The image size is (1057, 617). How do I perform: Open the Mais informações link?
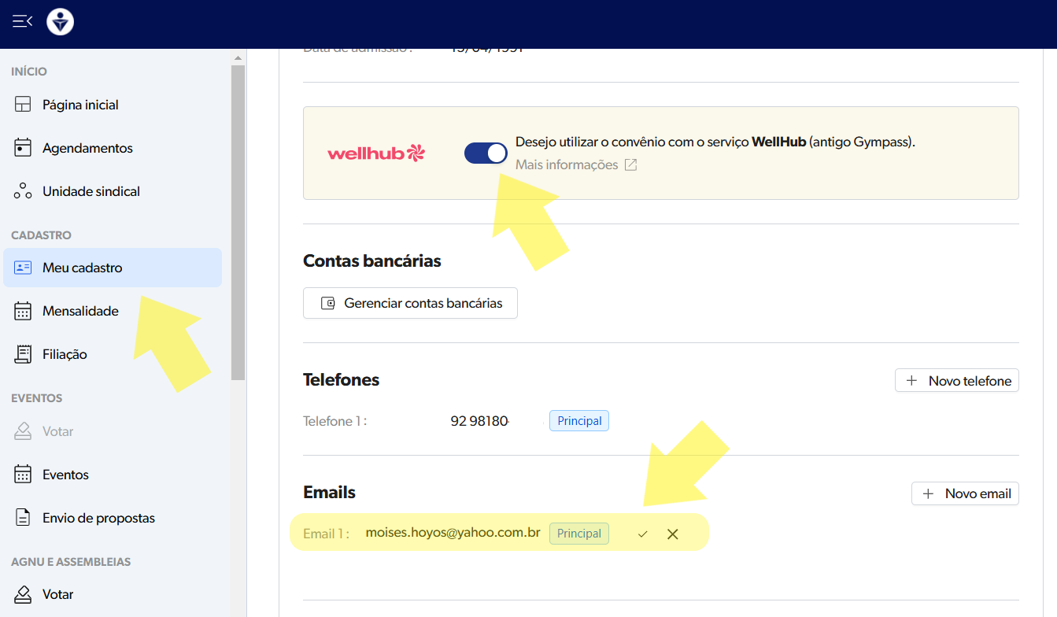tap(567, 164)
